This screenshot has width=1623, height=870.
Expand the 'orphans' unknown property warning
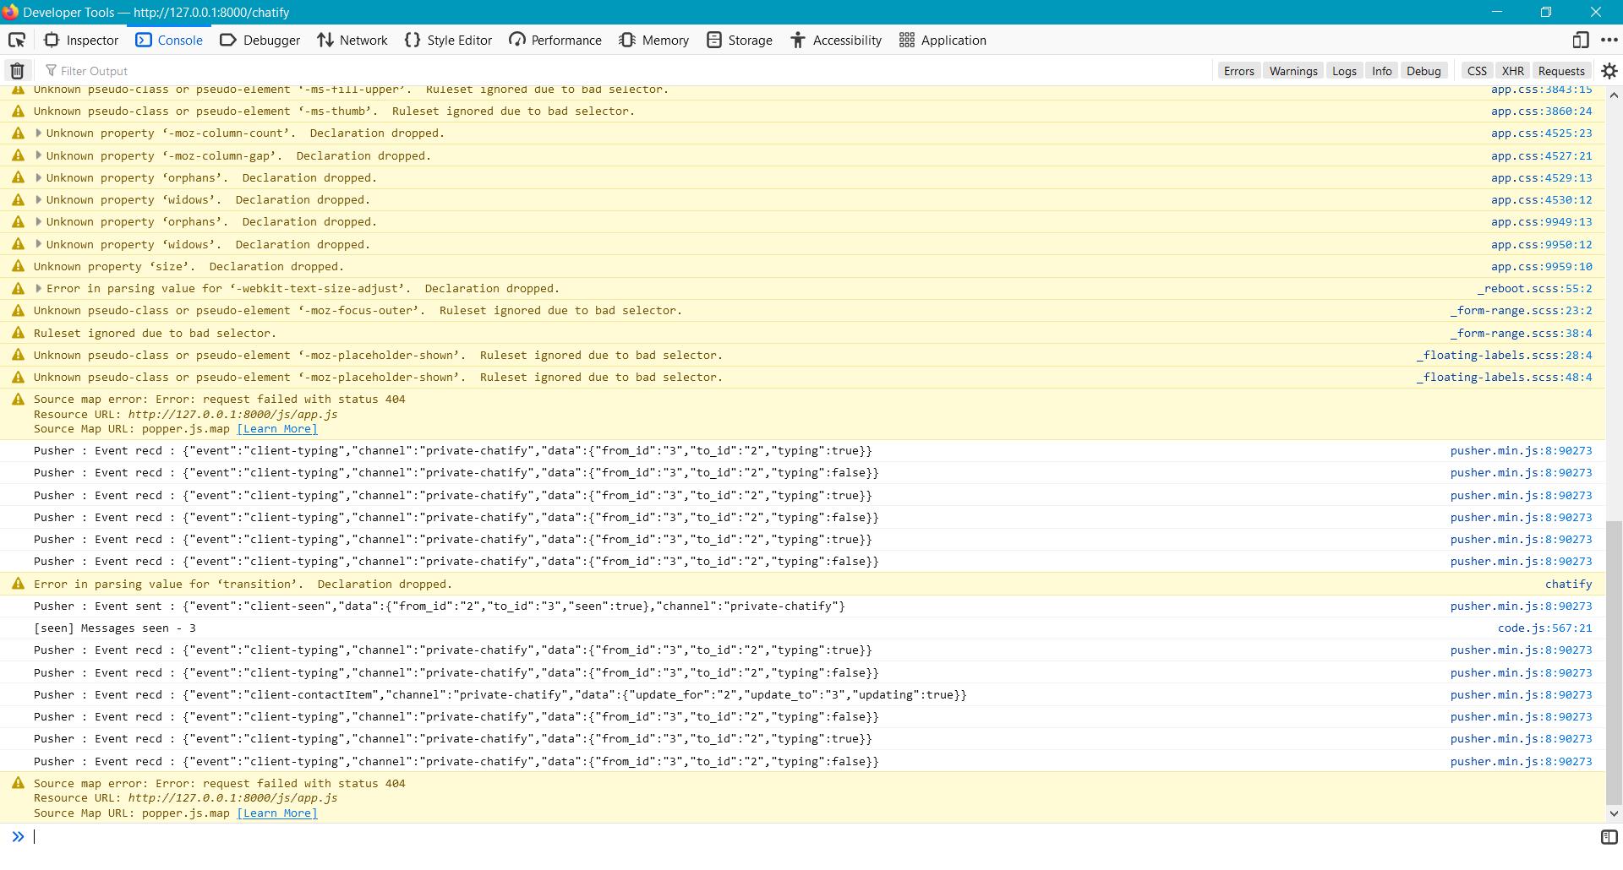37,177
